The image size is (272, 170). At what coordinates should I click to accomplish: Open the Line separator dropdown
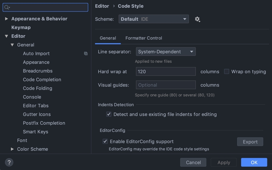(166, 52)
